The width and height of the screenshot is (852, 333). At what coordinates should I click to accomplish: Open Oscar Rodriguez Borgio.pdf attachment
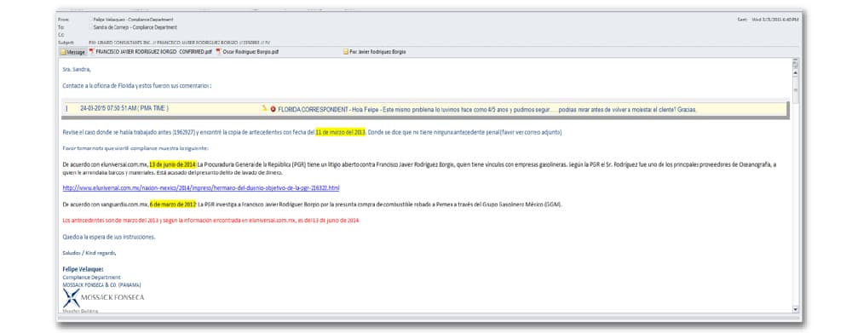[x=247, y=52]
